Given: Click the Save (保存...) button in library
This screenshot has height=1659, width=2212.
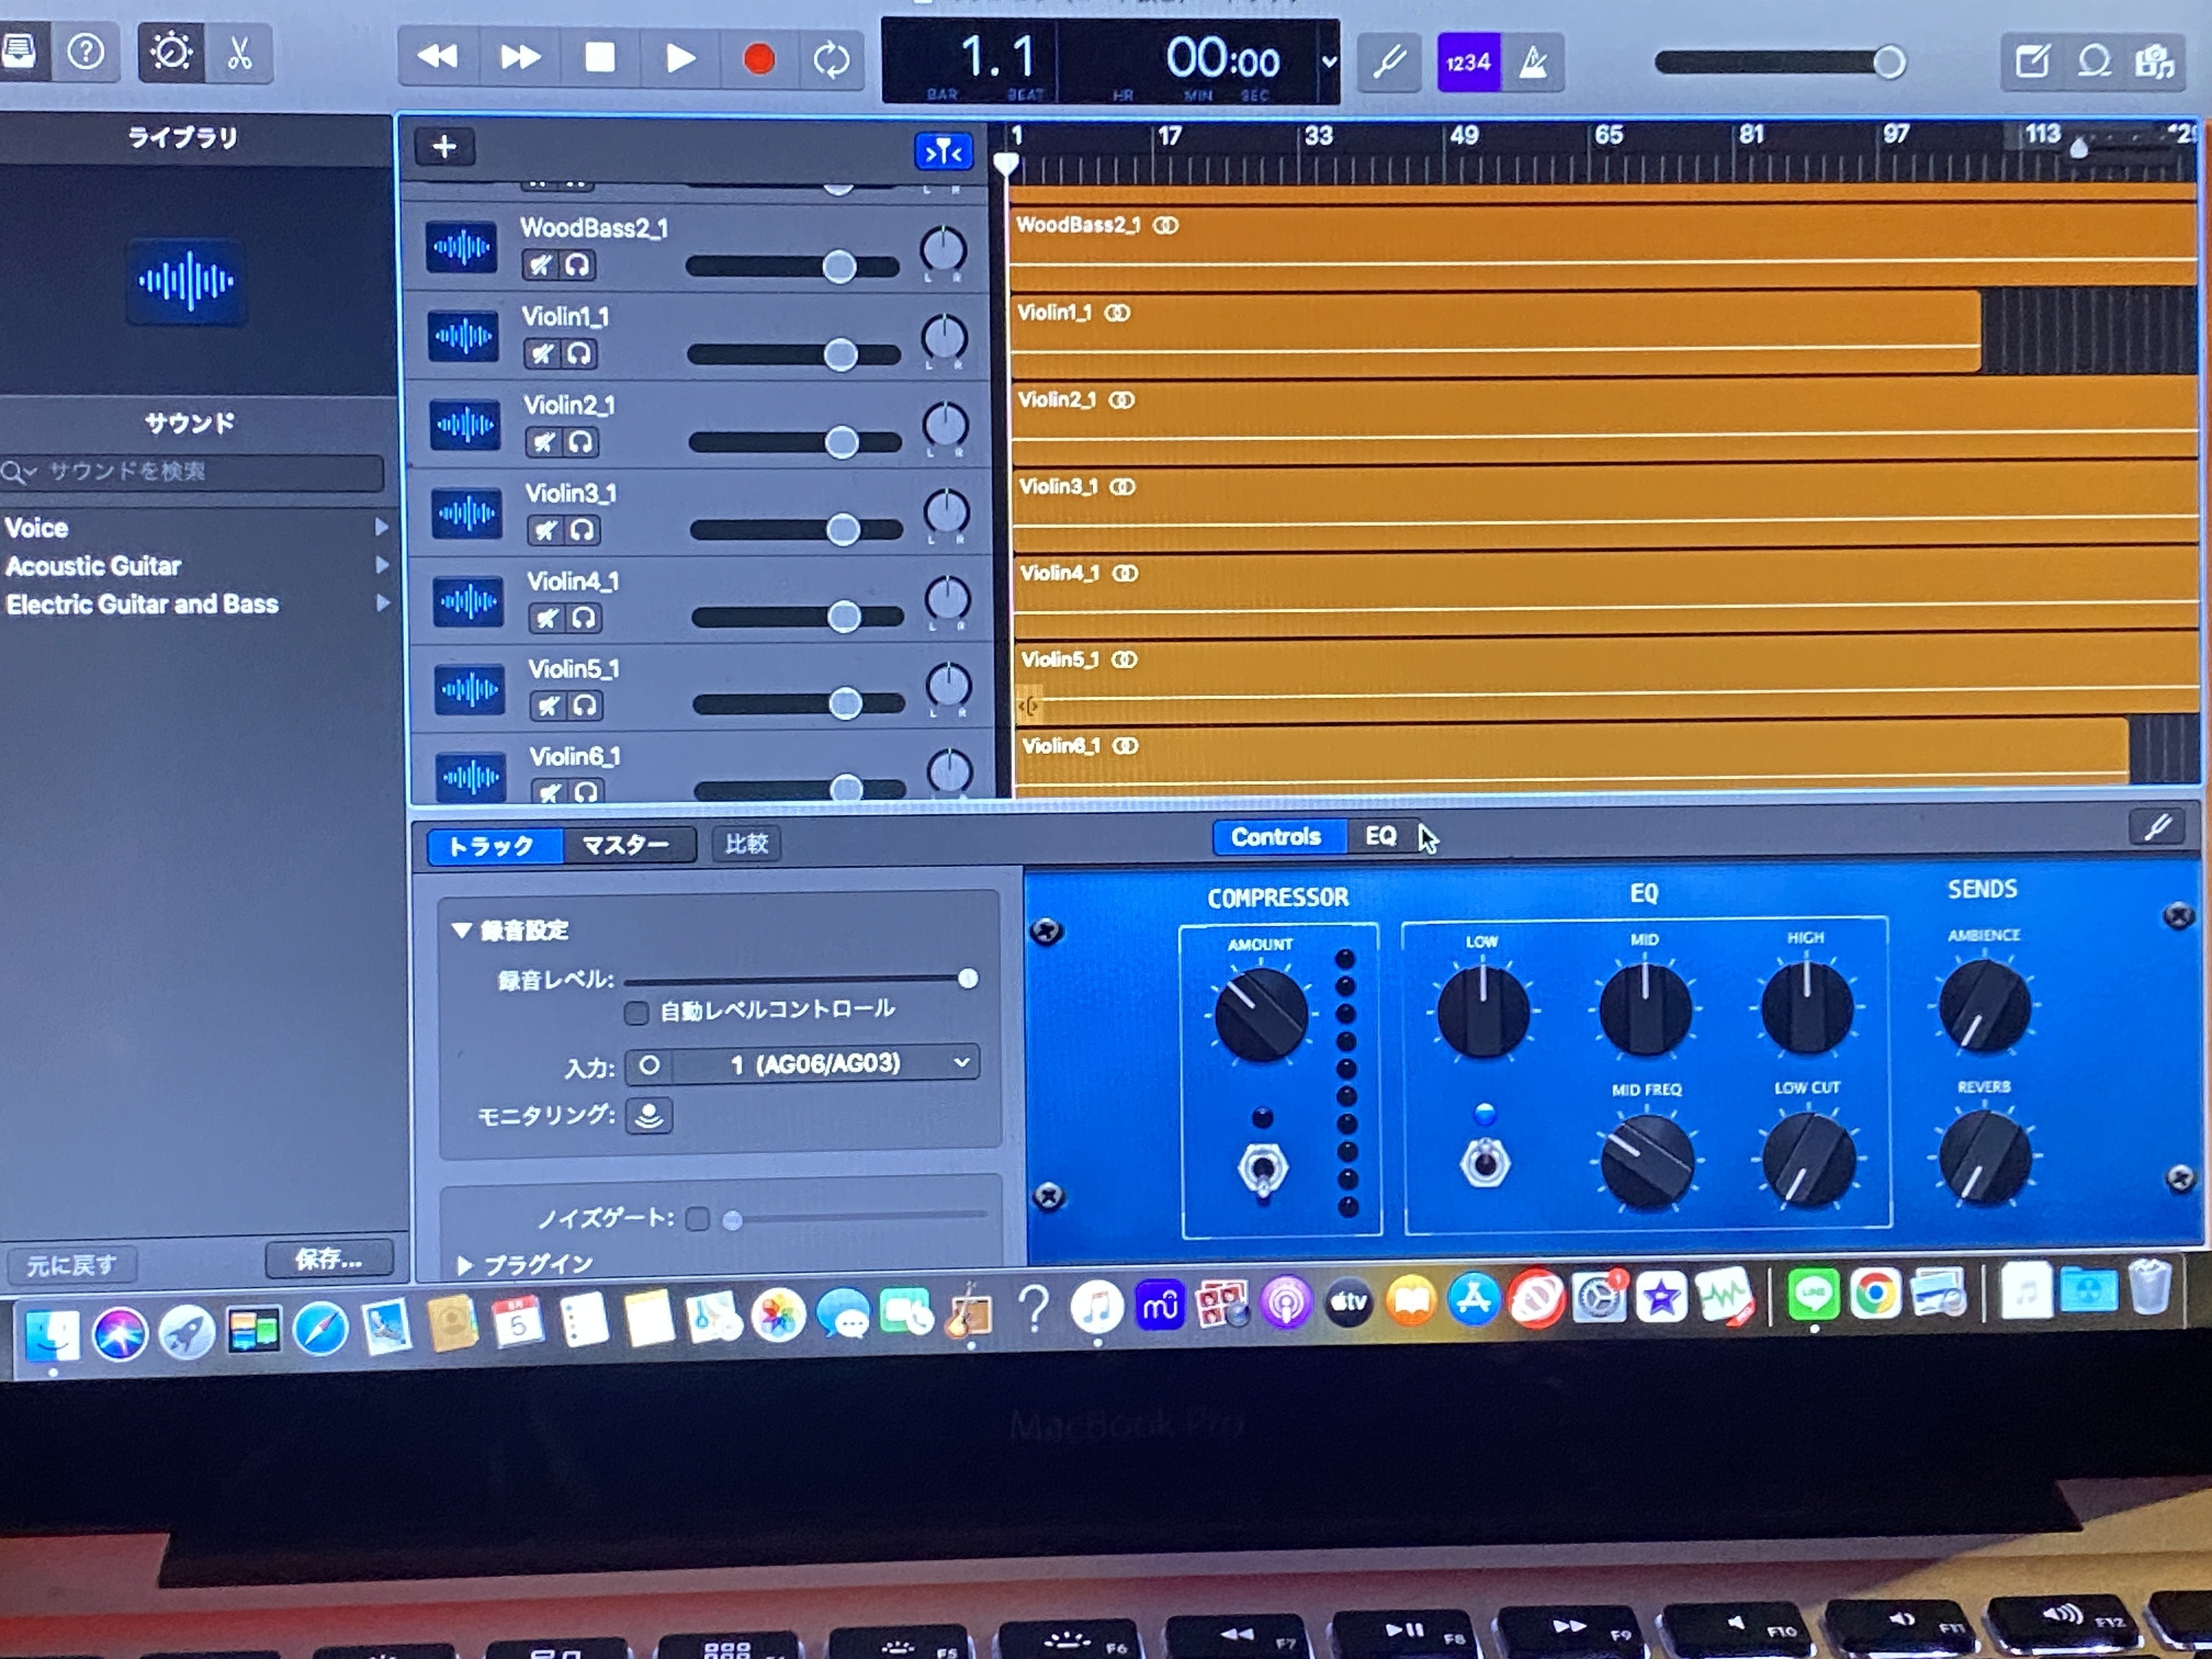Looking at the screenshot, I should 328,1259.
